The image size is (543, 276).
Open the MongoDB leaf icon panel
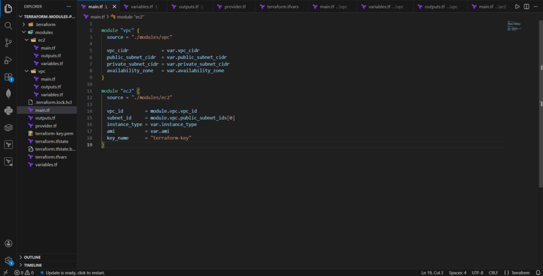8,94
